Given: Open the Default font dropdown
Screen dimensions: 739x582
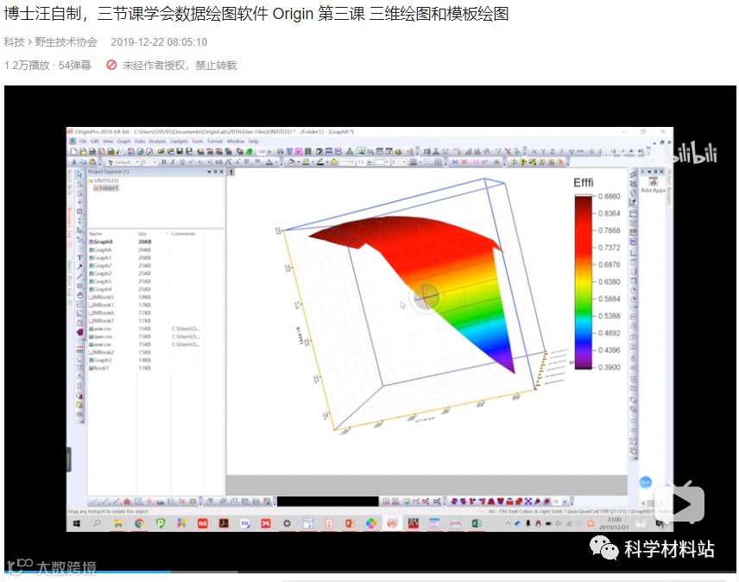Looking at the screenshot, I should pyautogui.click(x=137, y=162).
